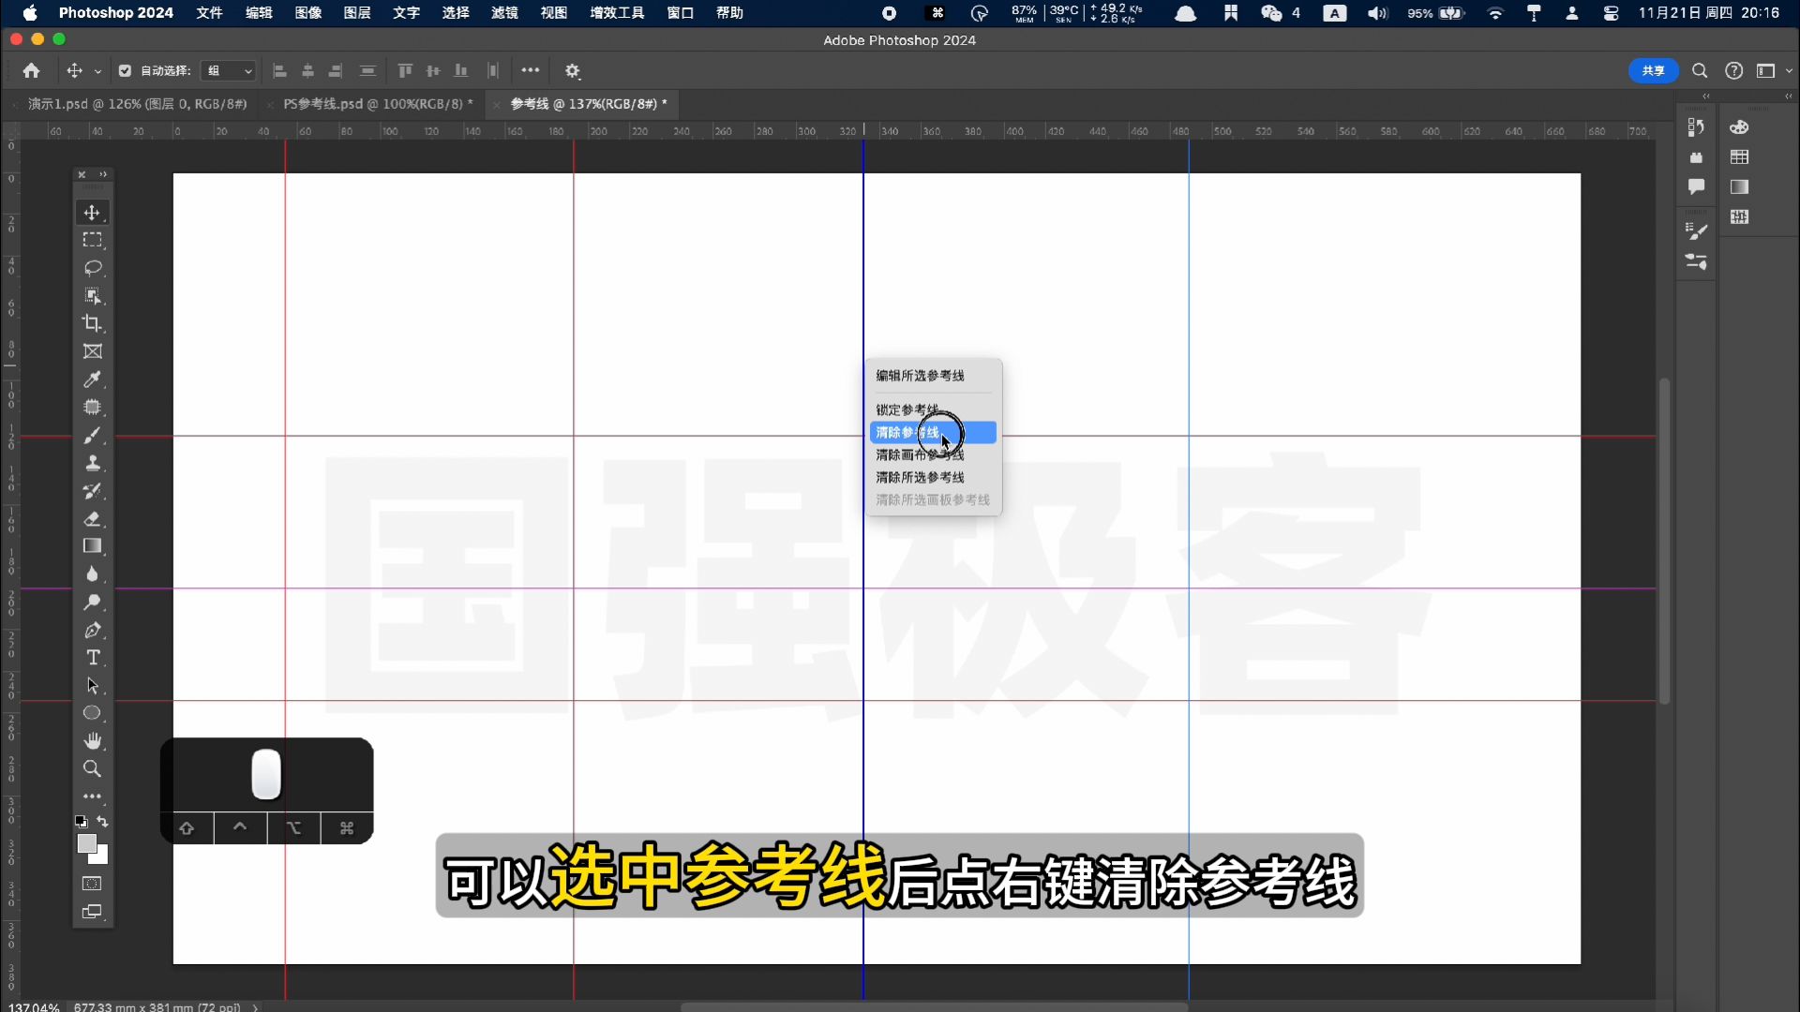Choose 编辑所选参考线 in context menu
Image resolution: width=1800 pixels, height=1012 pixels.
pyautogui.click(x=920, y=376)
